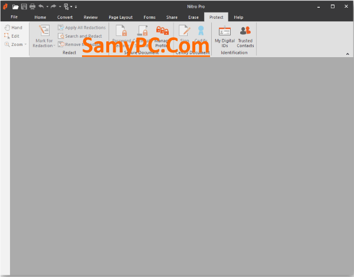Viewport: 354px width, 277px height.
Task: Undo the last action
Action: pyautogui.click(x=41, y=6)
